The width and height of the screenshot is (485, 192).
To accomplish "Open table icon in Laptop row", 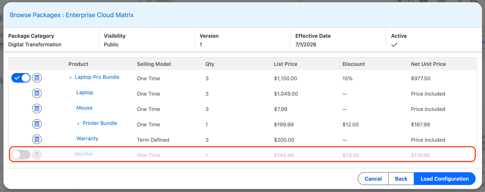I will point(37,93).
